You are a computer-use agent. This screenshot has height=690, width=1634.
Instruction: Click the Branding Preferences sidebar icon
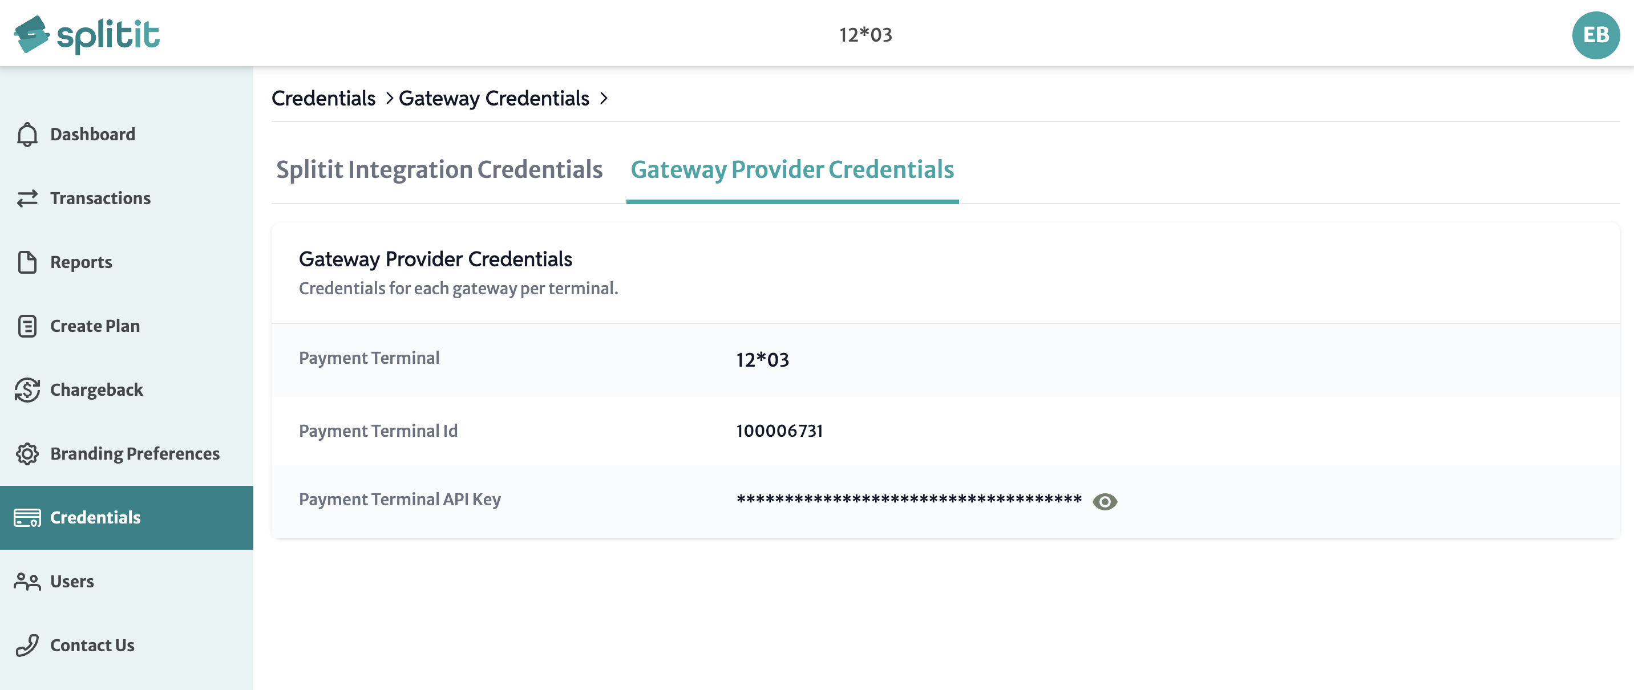[x=27, y=453]
